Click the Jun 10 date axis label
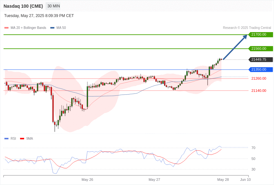 245,180
